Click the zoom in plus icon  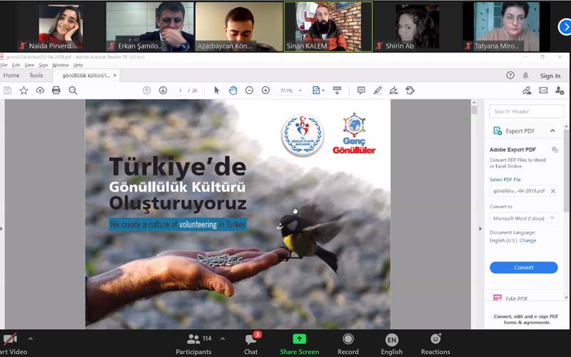(266, 90)
